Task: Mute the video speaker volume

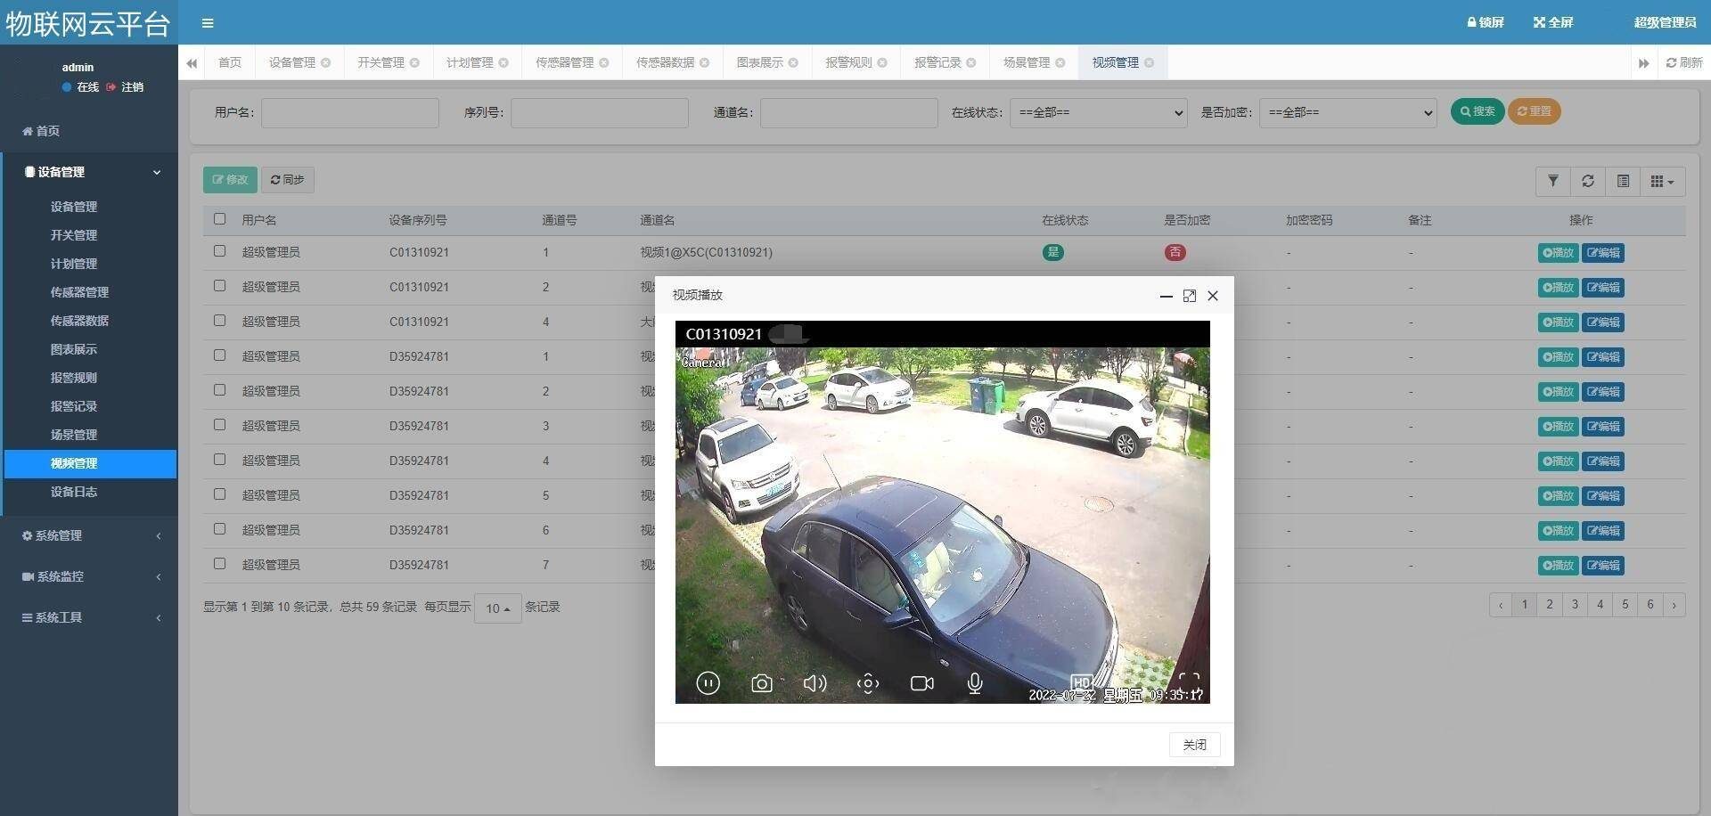Action: point(815,683)
